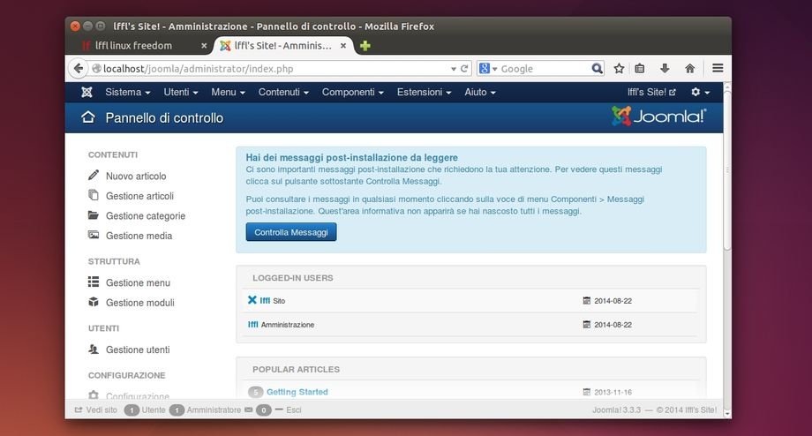The image size is (812, 436).
Task: Click the Vedi sito external link icon
Action: coord(79,410)
